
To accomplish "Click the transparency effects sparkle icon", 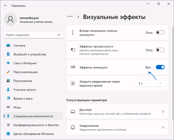I will click(73, 50).
